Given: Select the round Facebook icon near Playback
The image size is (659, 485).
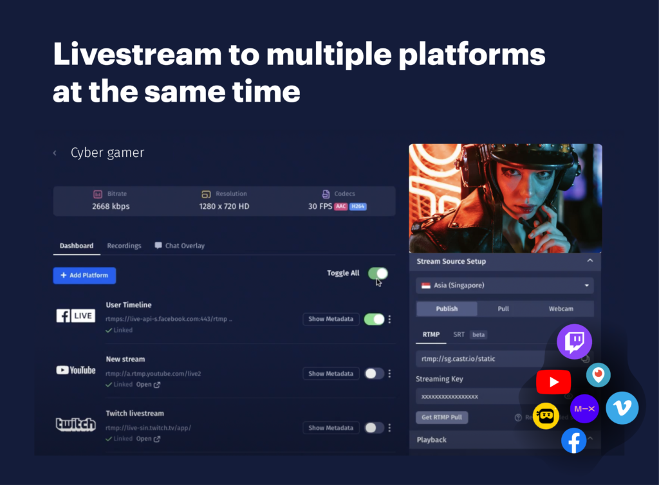Looking at the screenshot, I should (x=573, y=441).
